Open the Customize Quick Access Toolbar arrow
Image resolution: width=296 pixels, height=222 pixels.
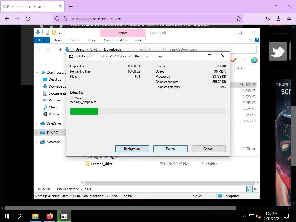(x=59, y=33)
